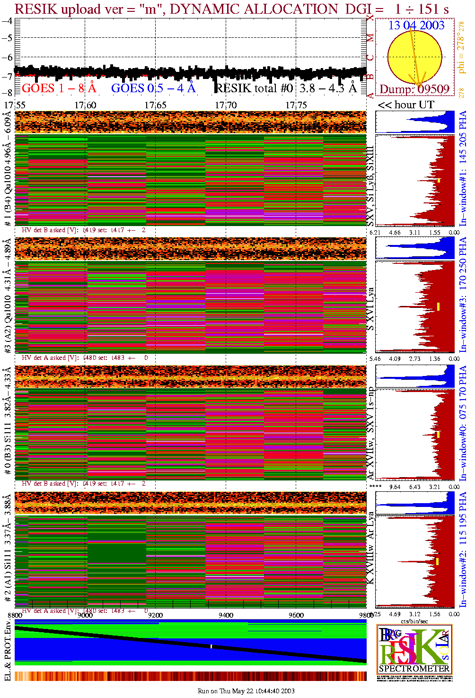Select yellow marker in window #1 red histogram

coord(439,180)
